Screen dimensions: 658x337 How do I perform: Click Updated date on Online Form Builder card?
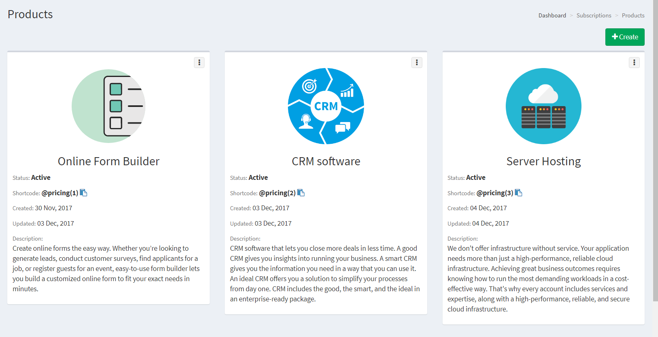coord(55,224)
